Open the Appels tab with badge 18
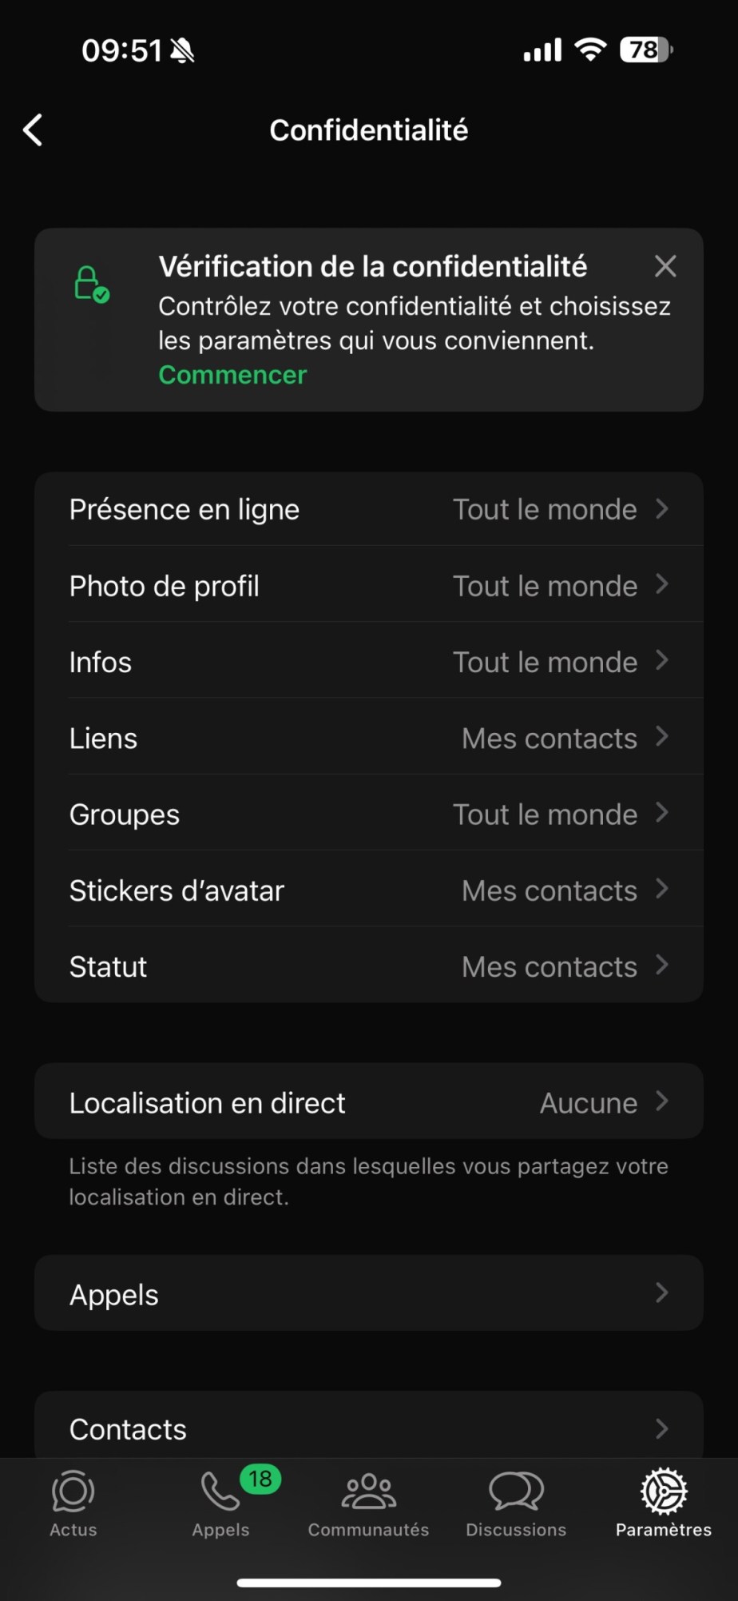The height and width of the screenshot is (1601, 738). (x=220, y=1491)
